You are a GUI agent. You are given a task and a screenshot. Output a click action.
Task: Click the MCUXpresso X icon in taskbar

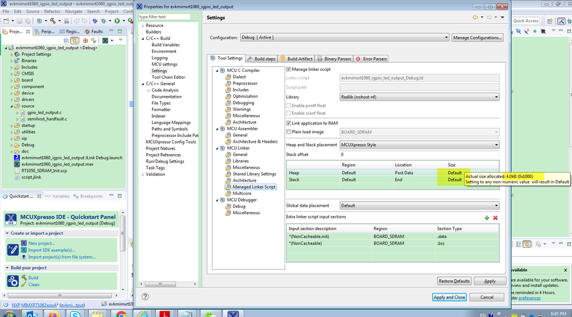pos(233,314)
